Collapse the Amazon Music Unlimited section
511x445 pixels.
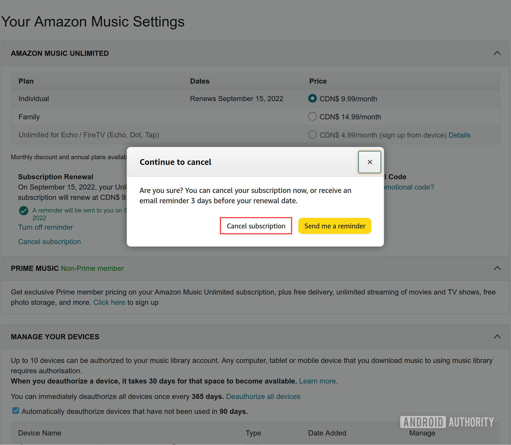click(497, 53)
